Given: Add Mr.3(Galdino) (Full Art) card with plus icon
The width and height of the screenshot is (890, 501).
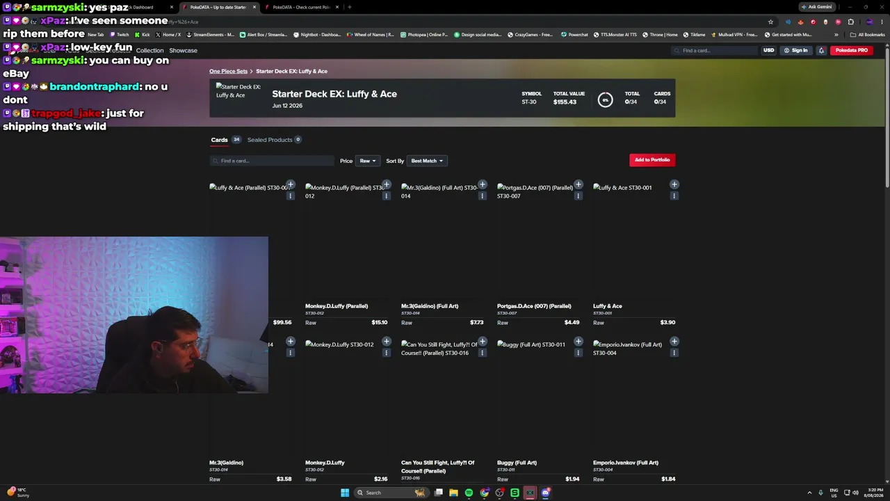Looking at the screenshot, I should click(x=483, y=184).
